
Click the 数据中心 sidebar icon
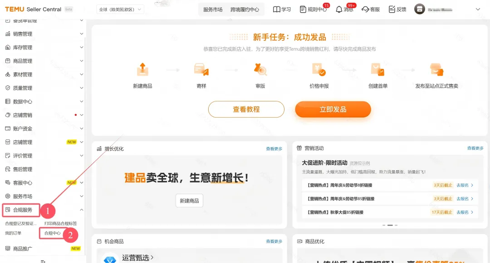click(8, 101)
